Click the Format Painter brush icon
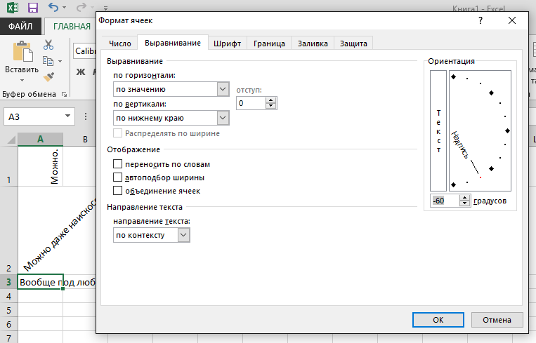536x343 pixels. (48, 76)
